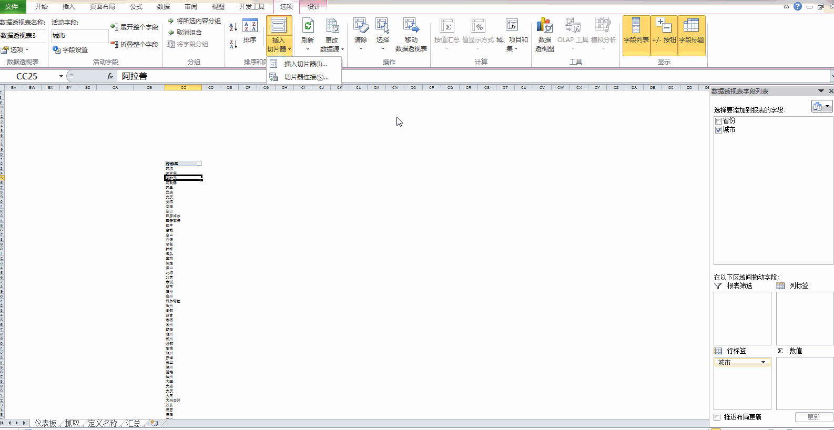Click the 清除 (Clear) icon
Image resolution: width=834 pixels, height=430 pixels.
[361, 26]
